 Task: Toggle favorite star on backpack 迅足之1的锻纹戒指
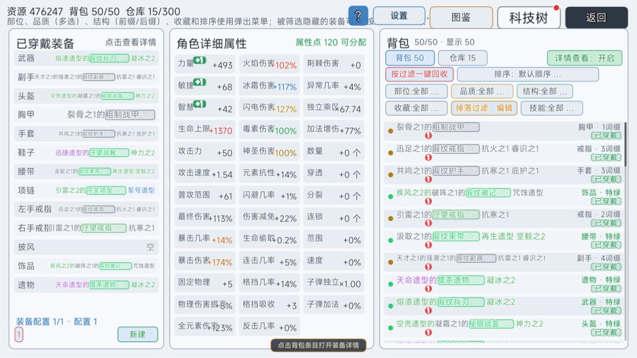click(471, 149)
